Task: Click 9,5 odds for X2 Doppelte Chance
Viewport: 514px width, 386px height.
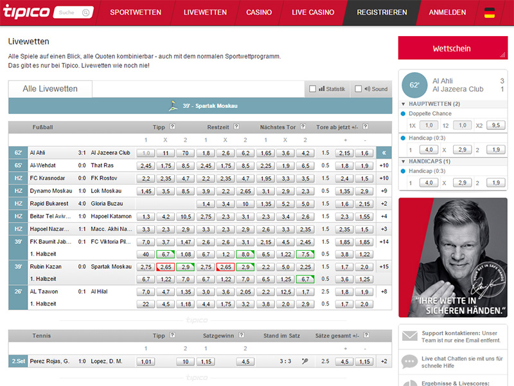Action: coord(495,125)
